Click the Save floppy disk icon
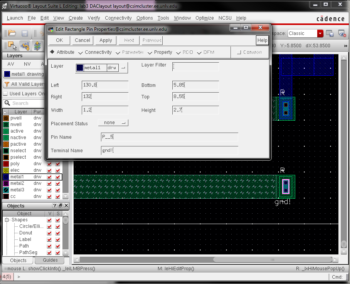Image resolution: width=350 pixels, height=284 pixels. [25, 33]
